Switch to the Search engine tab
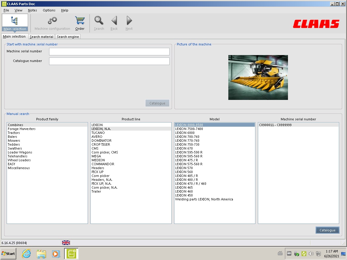This screenshot has width=347, height=260. [68, 37]
